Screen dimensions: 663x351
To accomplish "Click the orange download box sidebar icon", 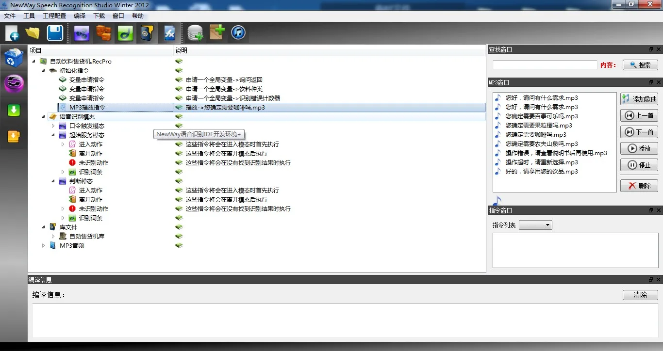I will pos(14,137).
